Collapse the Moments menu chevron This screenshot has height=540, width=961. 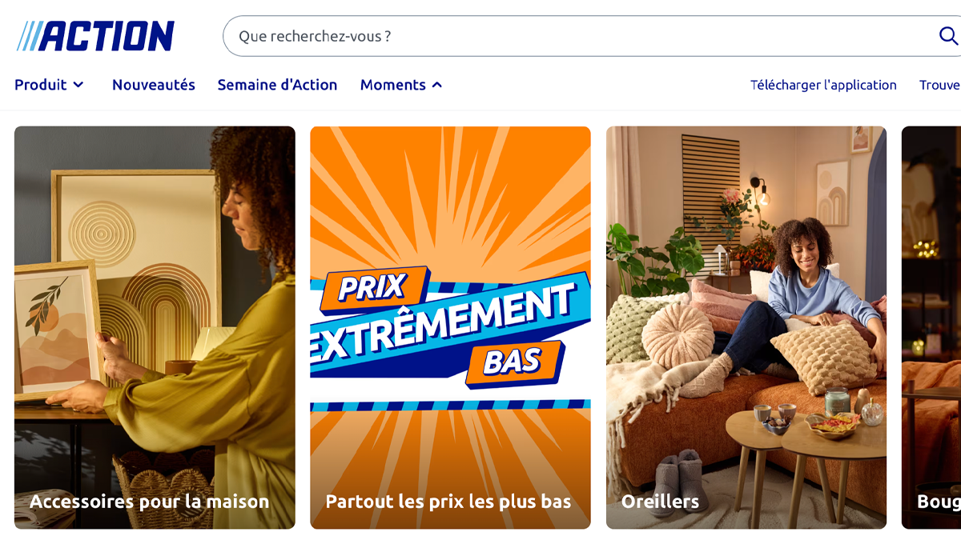pyautogui.click(x=437, y=85)
